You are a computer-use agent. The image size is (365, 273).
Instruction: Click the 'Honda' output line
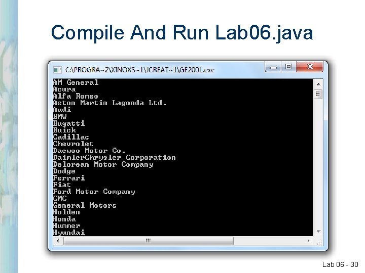click(64, 219)
